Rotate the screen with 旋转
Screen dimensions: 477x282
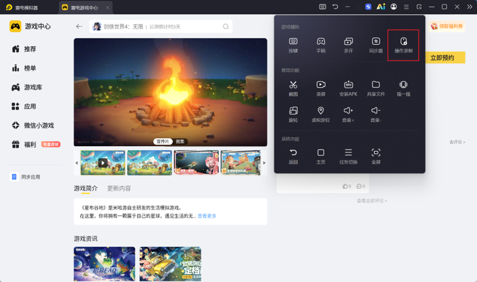[x=293, y=115]
